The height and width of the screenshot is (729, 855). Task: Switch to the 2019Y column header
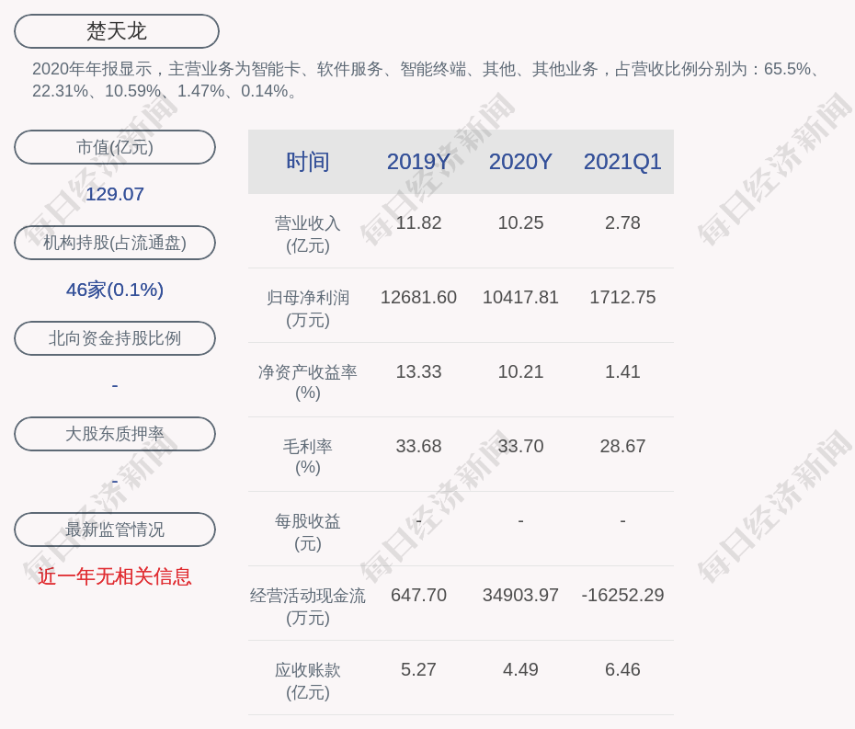tap(418, 162)
